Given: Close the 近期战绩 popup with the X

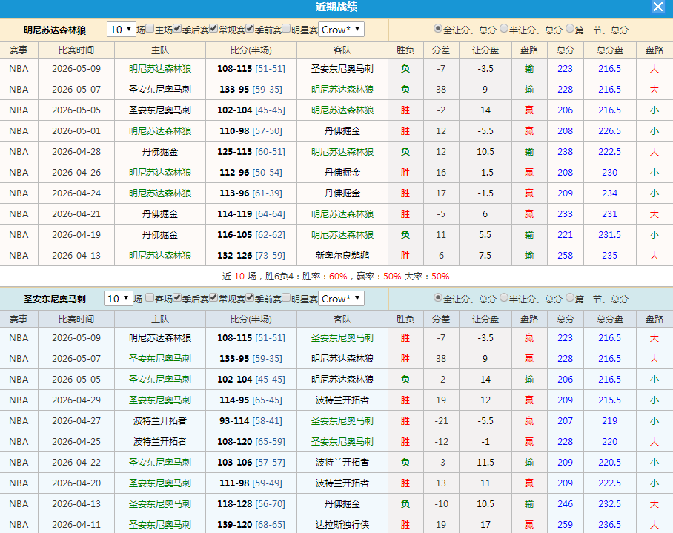Looking at the screenshot, I should click(x=657, y=7).
